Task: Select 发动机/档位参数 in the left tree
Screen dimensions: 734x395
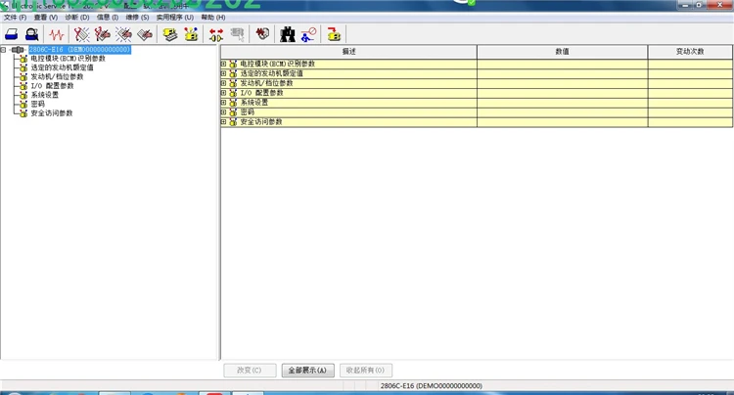Action: (57, 76)
